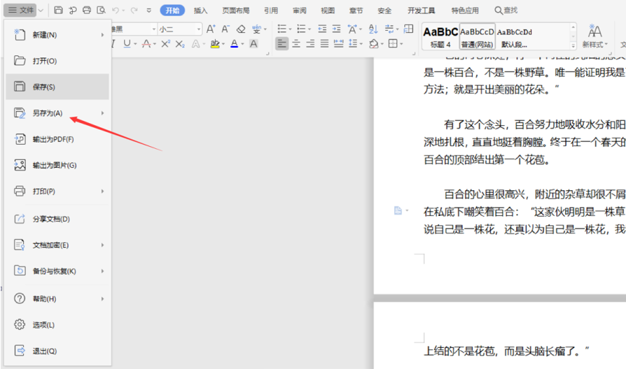
Task: Toggle justify alignment button
Action: pos(325,44)
